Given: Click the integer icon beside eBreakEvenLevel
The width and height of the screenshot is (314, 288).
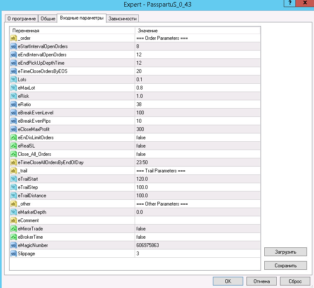Looking at the screenshot, I should pyautogui.click(x=13, y=113).
